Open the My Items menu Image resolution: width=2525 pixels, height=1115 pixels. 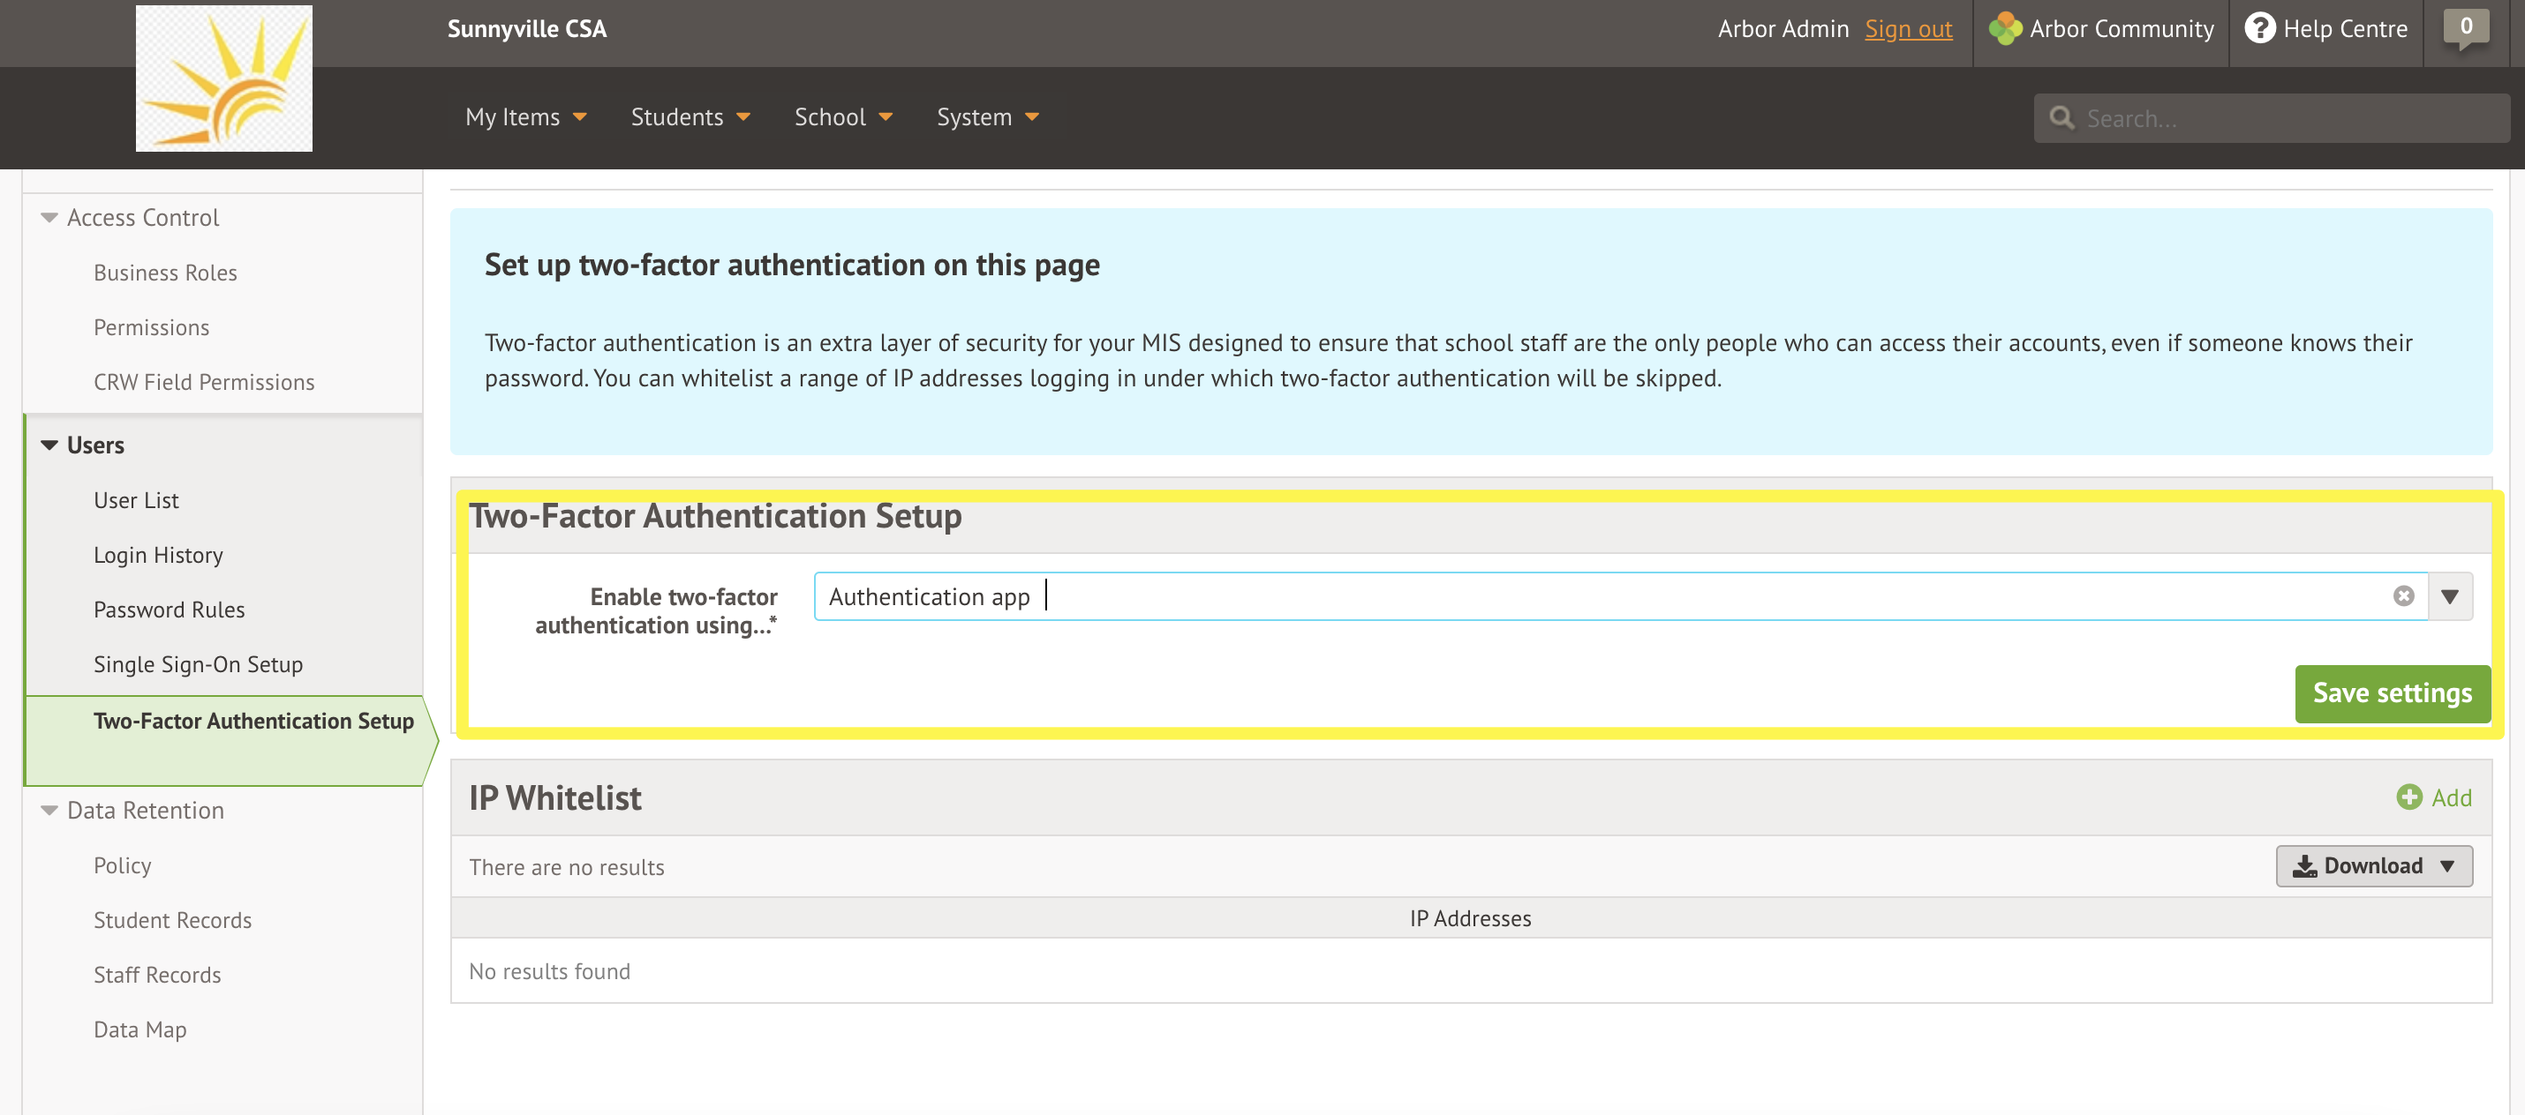click(x=525, y=117)
